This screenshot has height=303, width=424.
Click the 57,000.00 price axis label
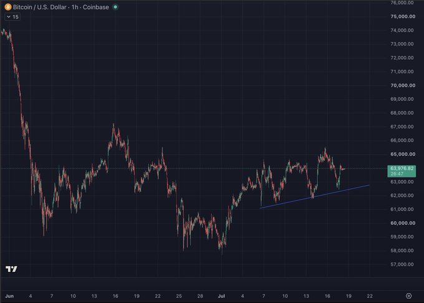click(402, 264)
